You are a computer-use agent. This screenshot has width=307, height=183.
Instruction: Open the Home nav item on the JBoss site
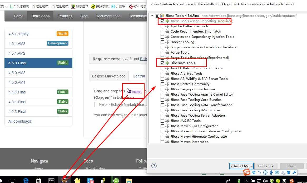[x=19, y=16]
